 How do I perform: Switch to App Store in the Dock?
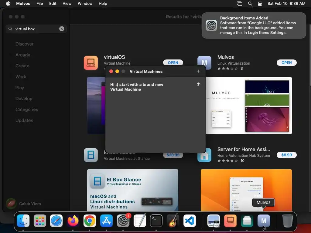tap(106, 221)
